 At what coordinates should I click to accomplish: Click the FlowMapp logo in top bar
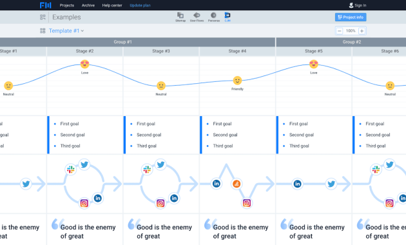tap(46, 5)
